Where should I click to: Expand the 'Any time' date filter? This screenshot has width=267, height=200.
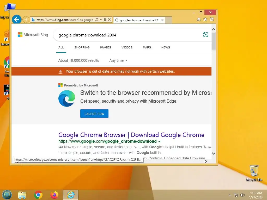point(118,60)
